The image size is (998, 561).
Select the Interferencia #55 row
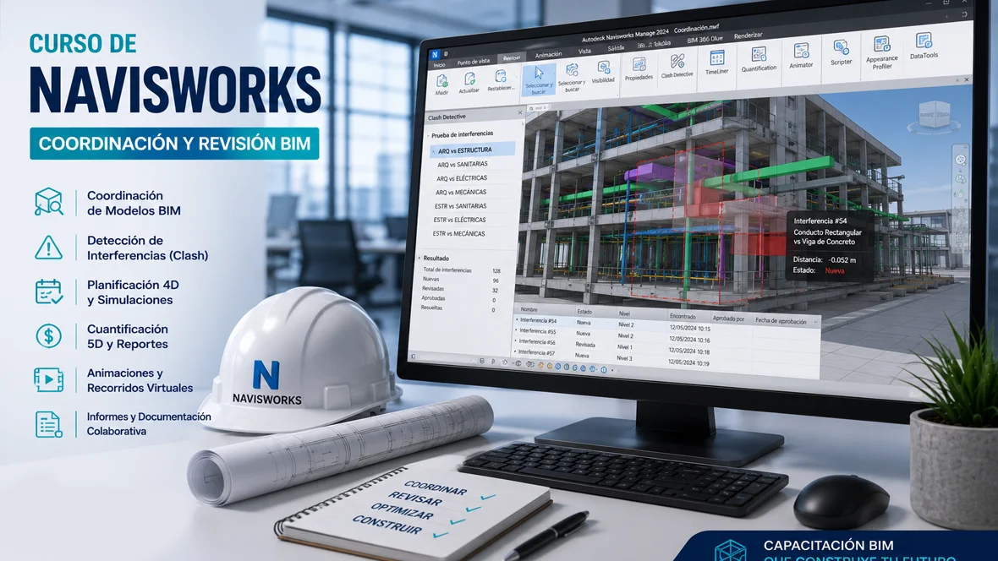point(666,335)
